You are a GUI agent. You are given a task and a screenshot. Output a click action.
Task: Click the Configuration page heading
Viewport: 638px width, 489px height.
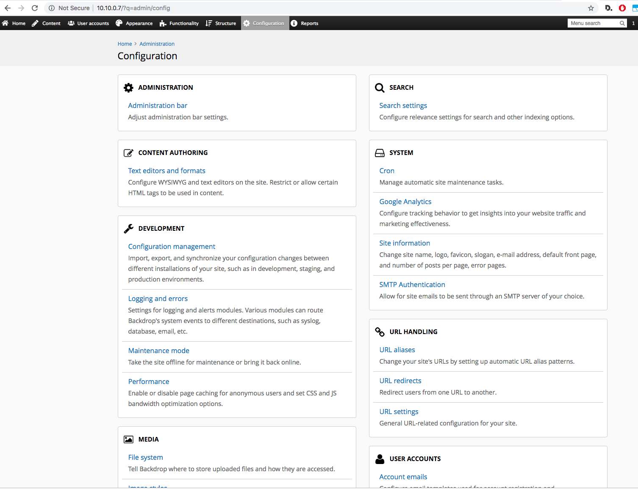tap(147, 56)
